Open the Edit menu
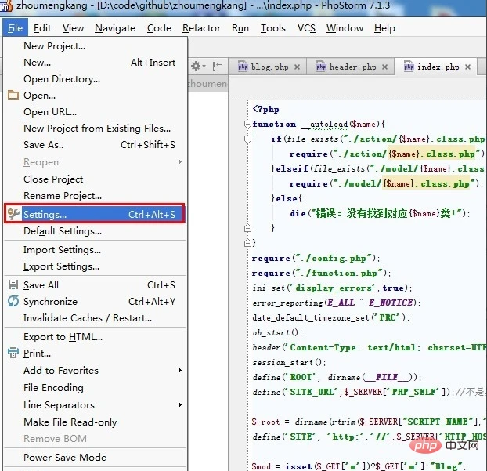This screenshot has height=471, width=487. point(42,28)
